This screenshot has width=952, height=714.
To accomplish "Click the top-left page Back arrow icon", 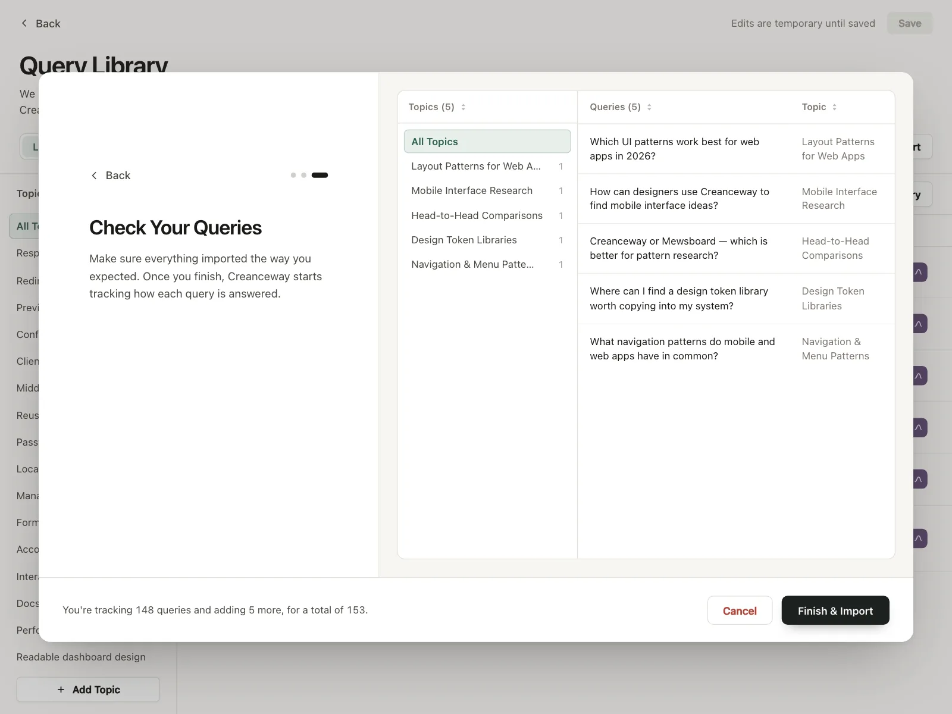I will [x=24, y=23].
